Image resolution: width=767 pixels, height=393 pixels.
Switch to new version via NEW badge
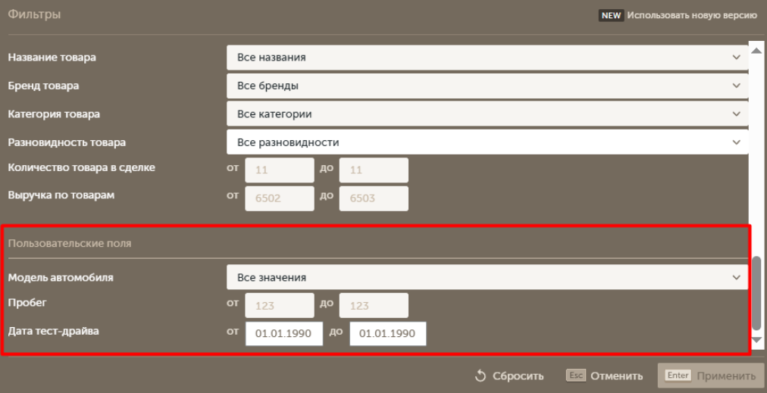point(611,15)
